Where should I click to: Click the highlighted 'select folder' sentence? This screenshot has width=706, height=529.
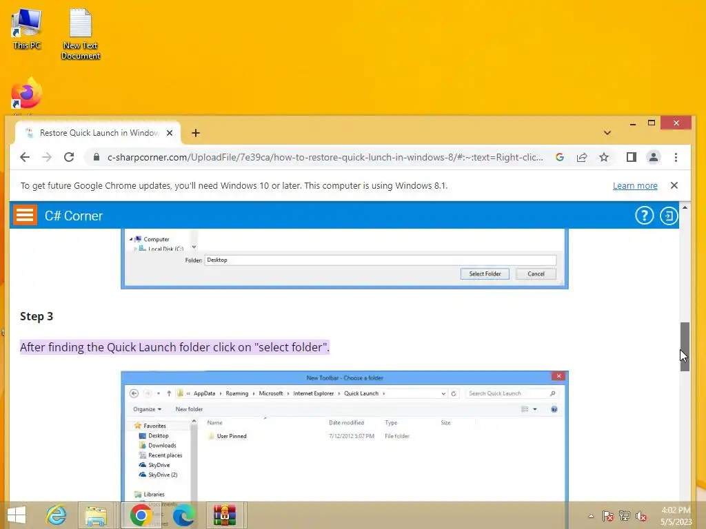tap(174, 347)
